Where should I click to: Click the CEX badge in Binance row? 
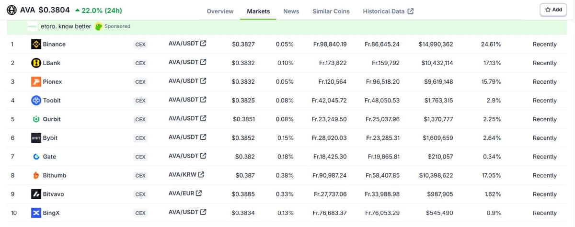tap(140, 45)
